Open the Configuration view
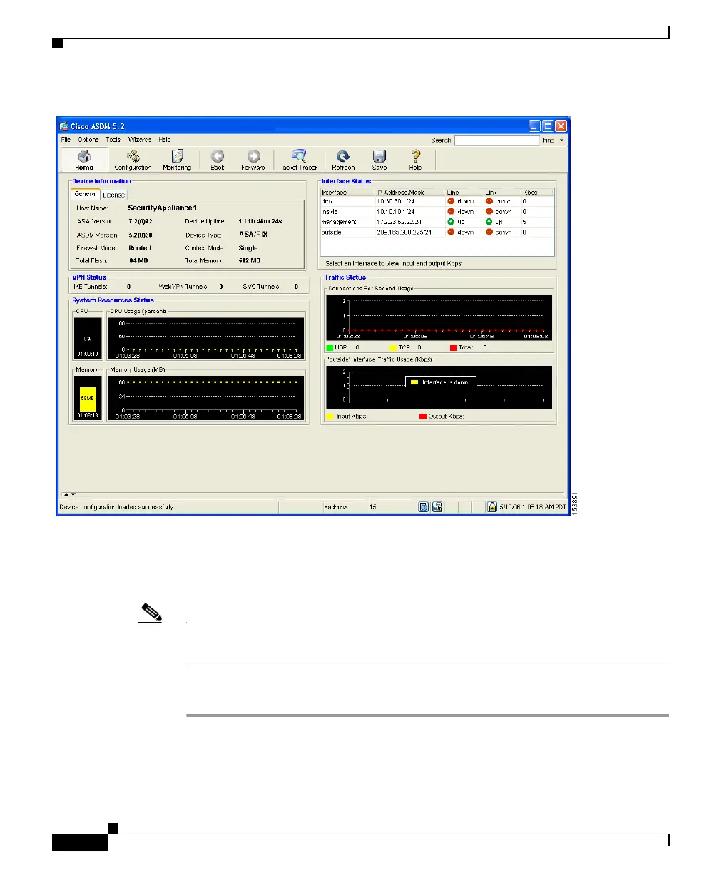 (133, 160)
